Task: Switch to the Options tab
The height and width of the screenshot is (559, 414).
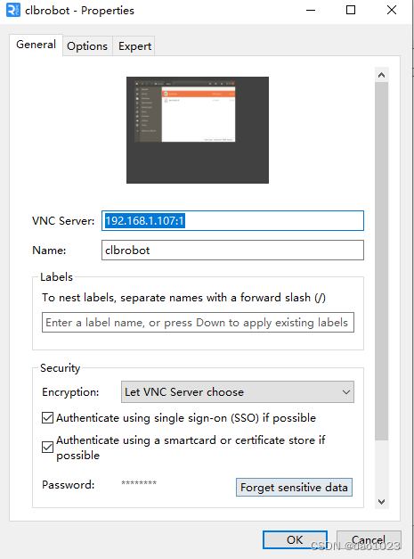Action: click(87, 46)
